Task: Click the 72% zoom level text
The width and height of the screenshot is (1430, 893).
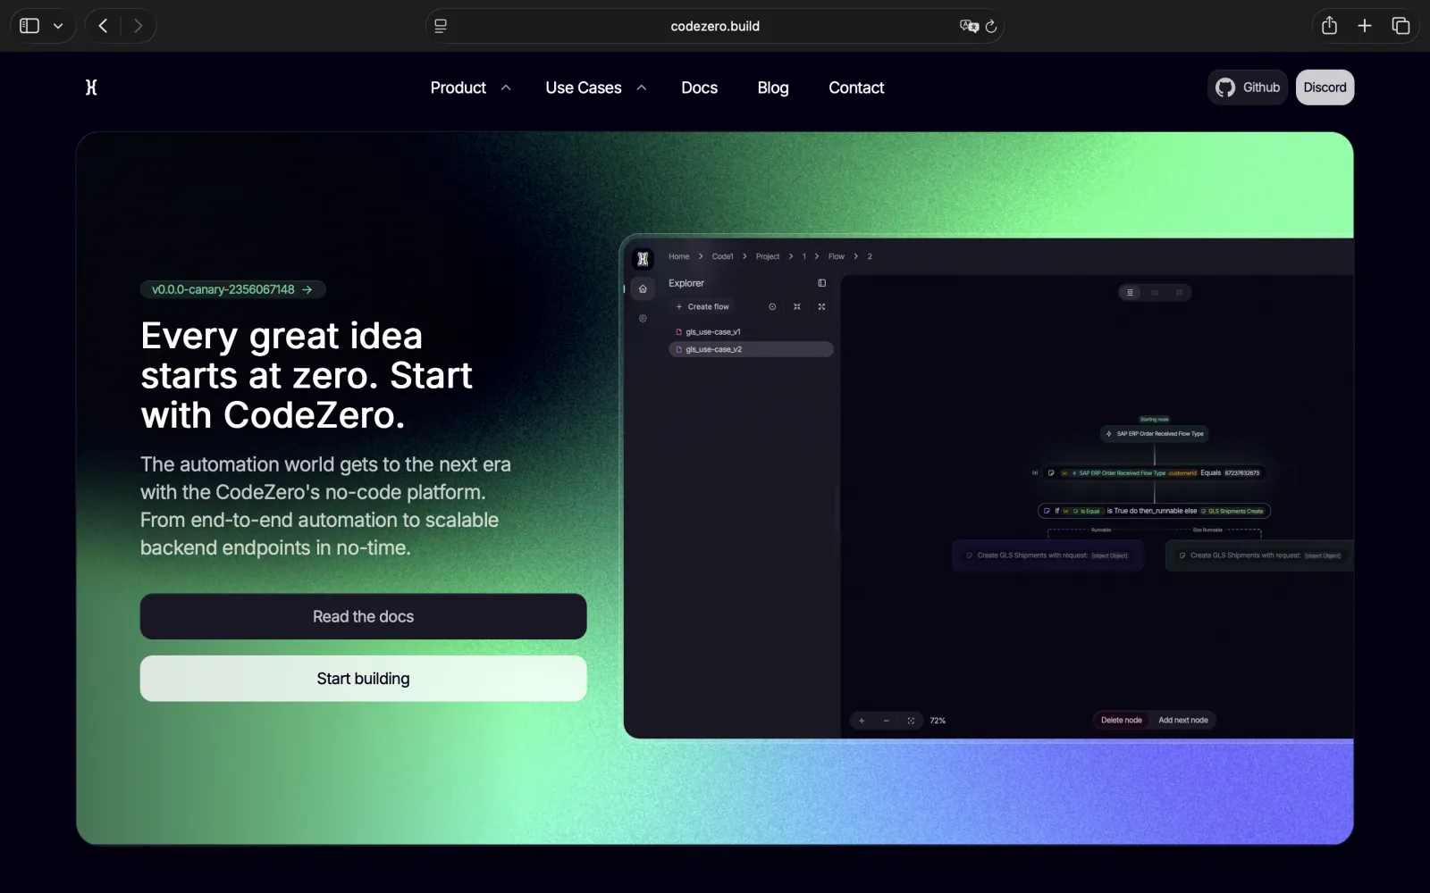Action: pos(938,721)
